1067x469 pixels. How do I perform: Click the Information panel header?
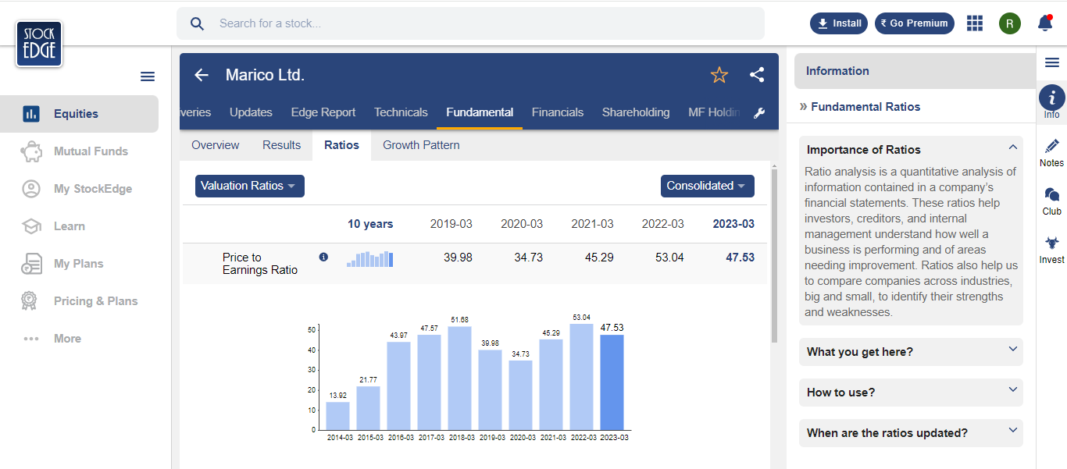pos(915,71)
